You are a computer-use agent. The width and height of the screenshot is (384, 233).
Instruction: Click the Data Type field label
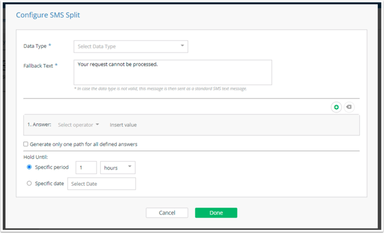click(35, 46)
